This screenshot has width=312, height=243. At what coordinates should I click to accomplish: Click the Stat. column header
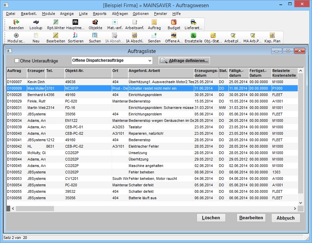[223, 73]
